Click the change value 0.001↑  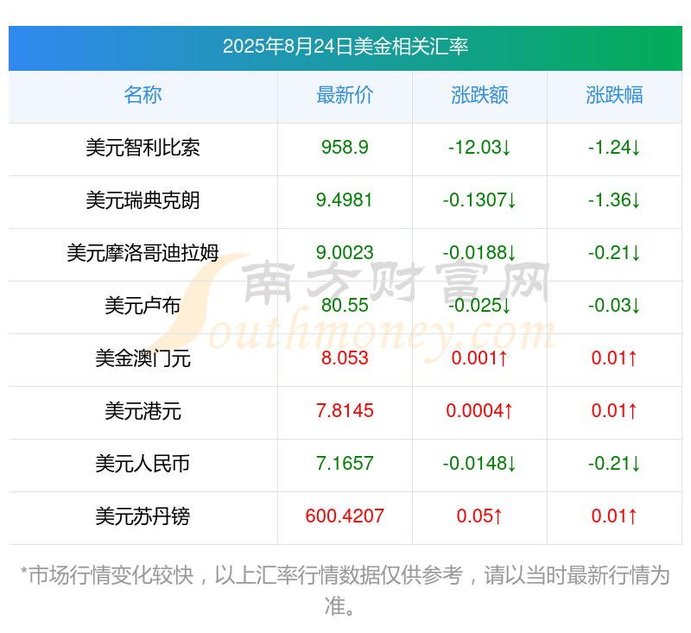coord(479,358)
